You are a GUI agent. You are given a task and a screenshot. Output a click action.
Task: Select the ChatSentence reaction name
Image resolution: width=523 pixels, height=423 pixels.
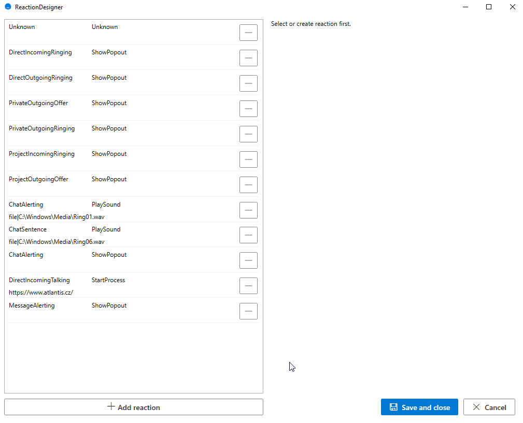[27, 229]
